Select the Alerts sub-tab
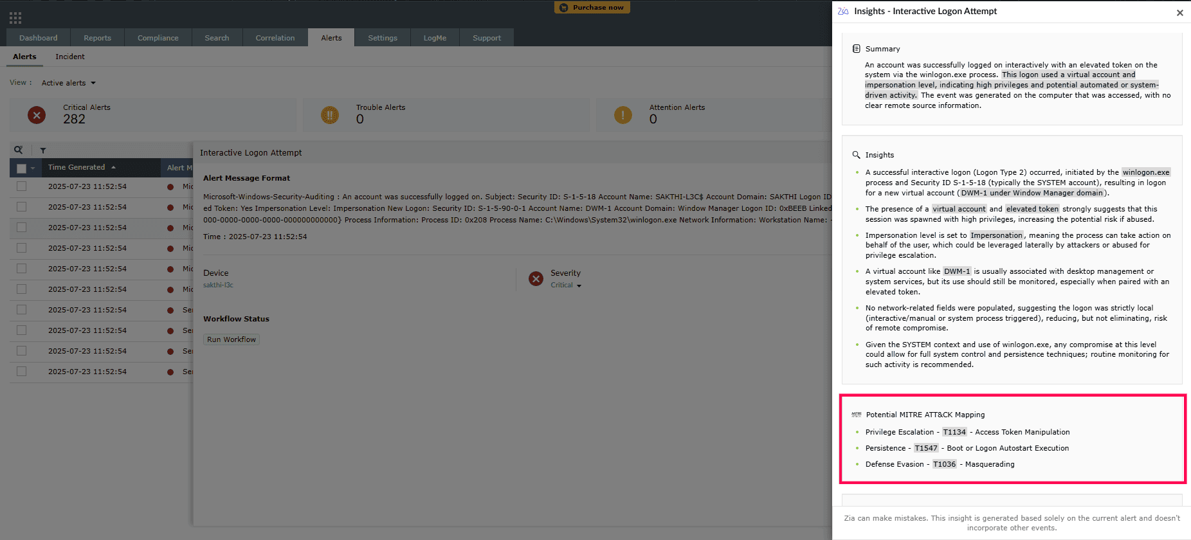The width and height of the screenshot is (1191, 540). point(24,57)
